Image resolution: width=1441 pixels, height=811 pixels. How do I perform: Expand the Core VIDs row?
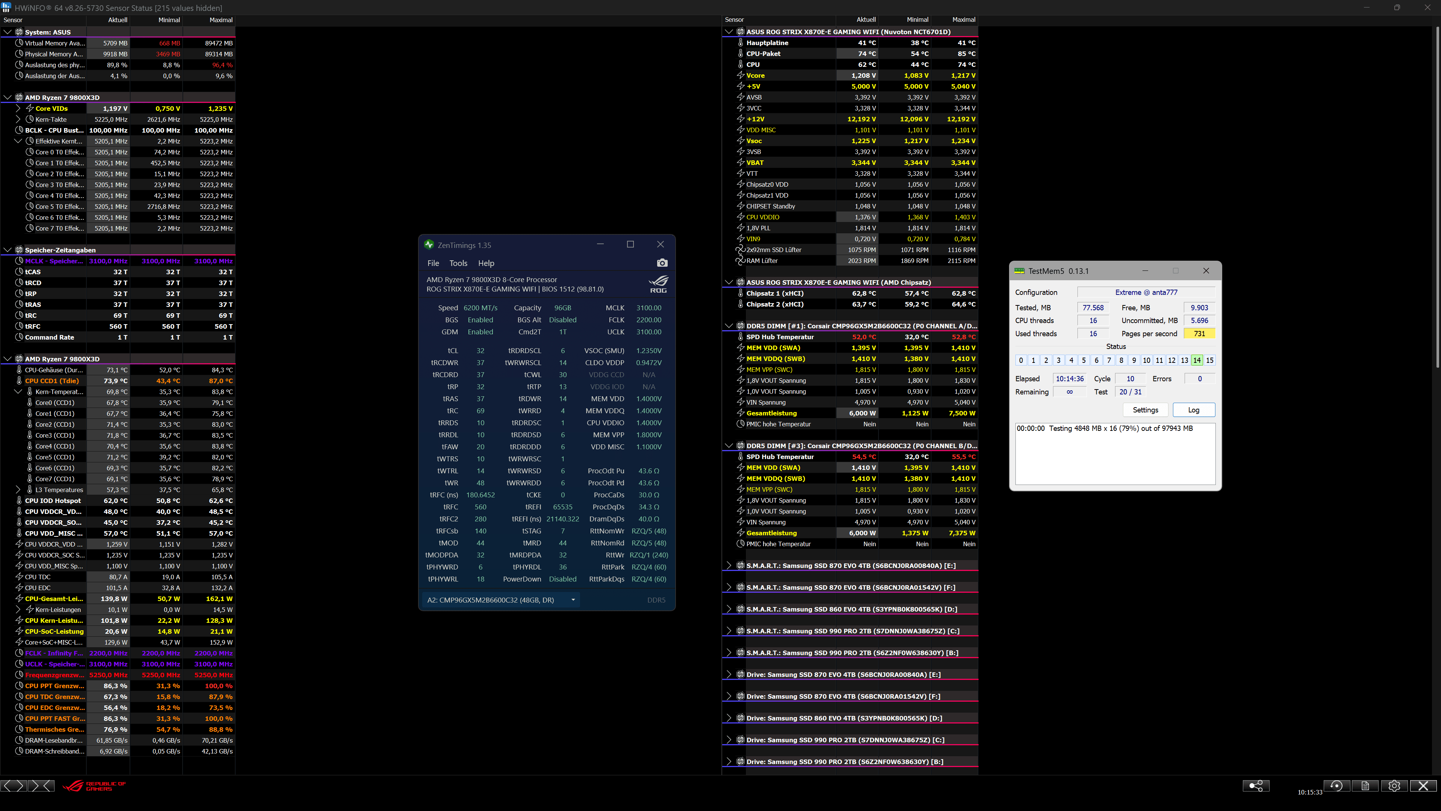tap(18, 109)
